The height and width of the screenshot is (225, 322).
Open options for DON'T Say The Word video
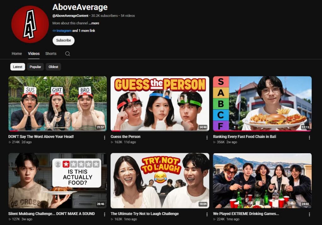(104, 138)
